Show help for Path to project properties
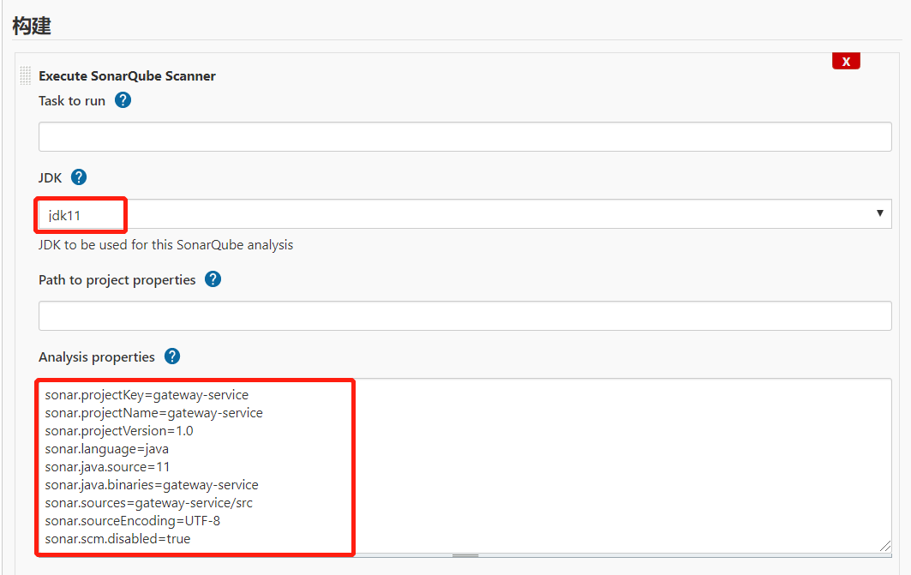911x575 pixels. (x=213, y=279)
